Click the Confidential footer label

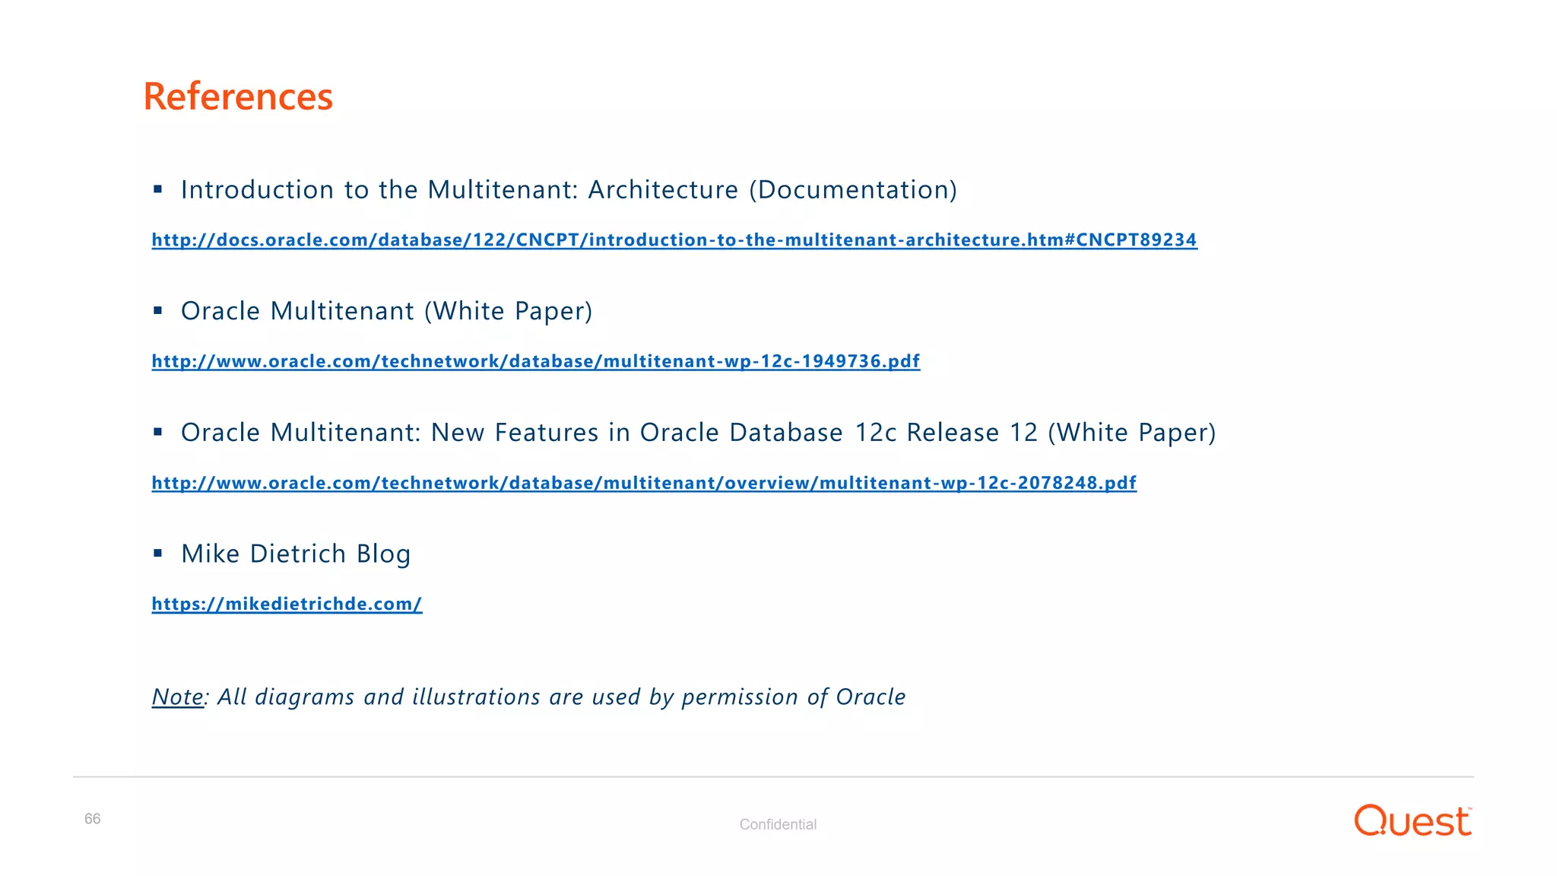tap(778, 824)
